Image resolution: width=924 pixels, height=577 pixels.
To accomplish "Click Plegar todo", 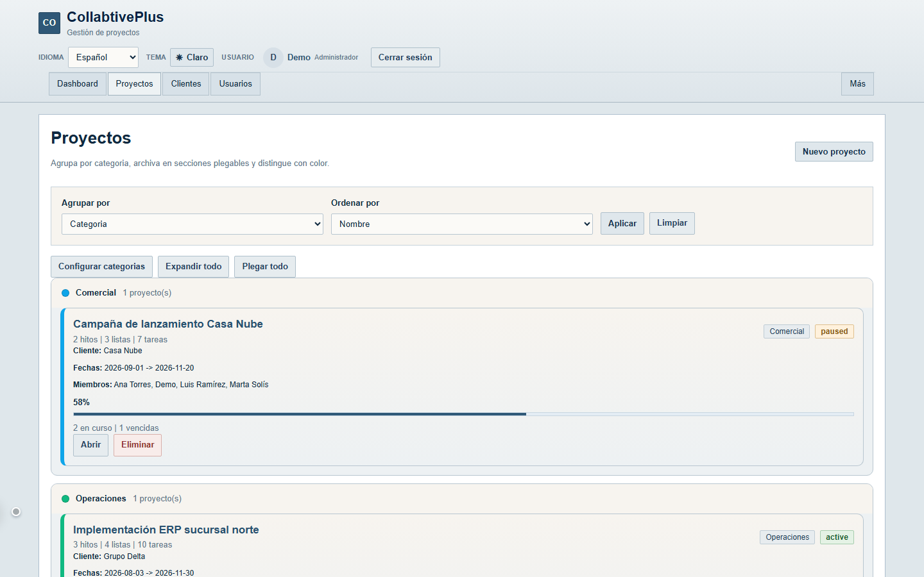I will pos(265,267).
